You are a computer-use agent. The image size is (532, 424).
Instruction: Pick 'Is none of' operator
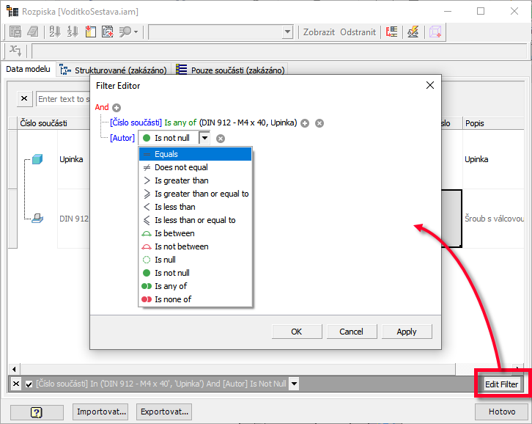[x=173, y=299]
